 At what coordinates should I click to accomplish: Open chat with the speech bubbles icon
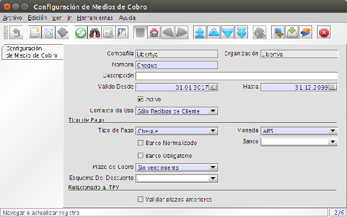pyautogui.click(x=305, y=33)
